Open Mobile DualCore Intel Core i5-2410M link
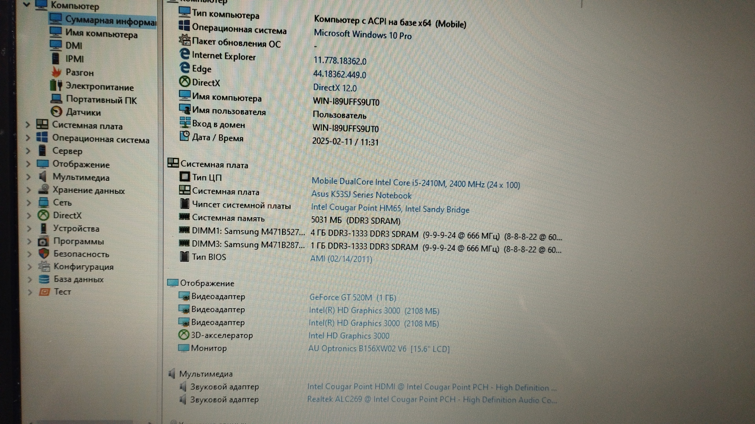The width and height of the screenshot is (755, 424). point(416,183)
